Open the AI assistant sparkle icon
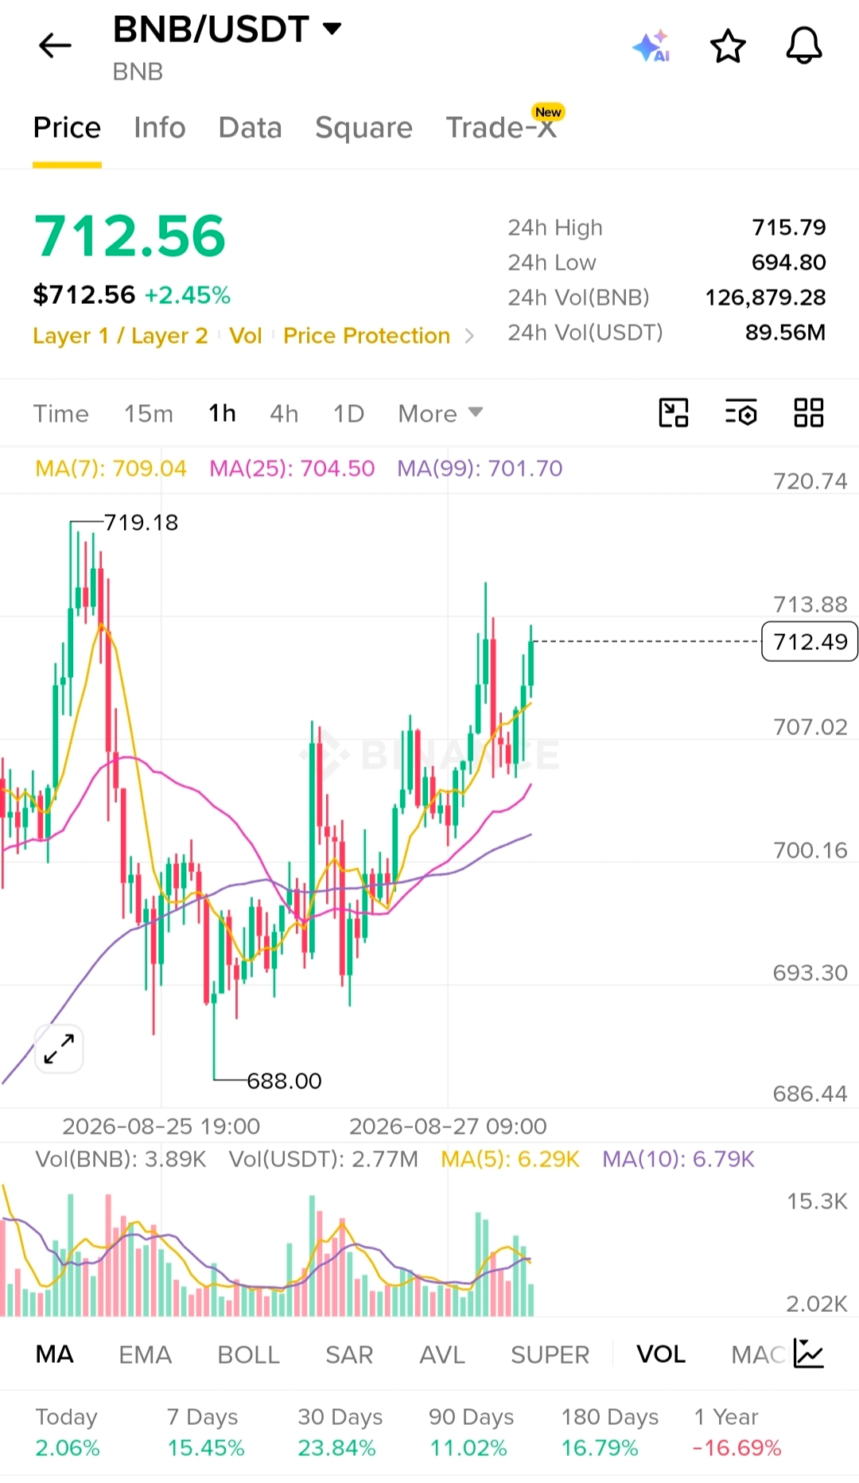The height and width of the screenshot is (1483, 859). (651, 46)
